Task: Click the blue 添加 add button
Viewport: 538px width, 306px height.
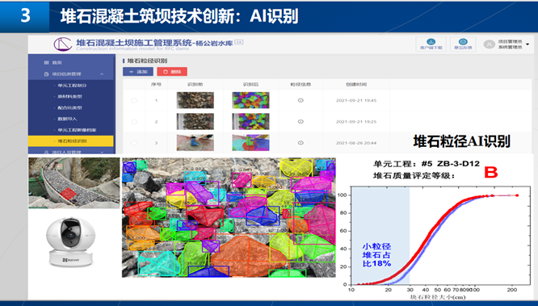Action: pyautogui.click(x=138, y=71)
